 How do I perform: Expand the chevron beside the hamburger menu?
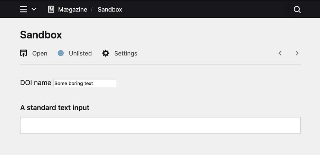pos(34,9)
